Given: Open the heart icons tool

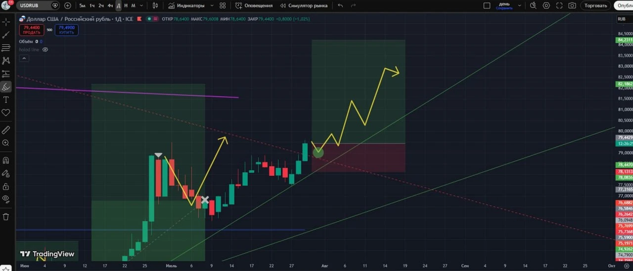Looking at the screenshot, I should coord(6,113).
